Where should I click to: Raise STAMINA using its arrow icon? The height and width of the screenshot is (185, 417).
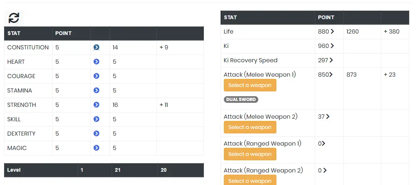(x=96, y=90)
